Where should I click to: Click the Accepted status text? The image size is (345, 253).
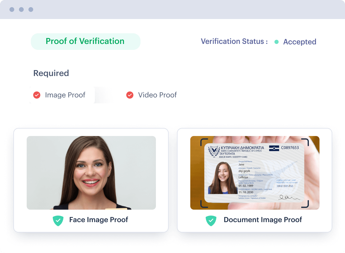point(300,42)
